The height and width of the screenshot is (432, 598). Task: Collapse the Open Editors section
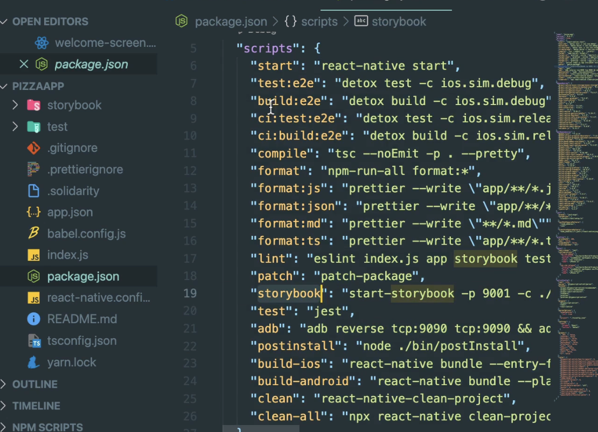click(x=4, y=22)
